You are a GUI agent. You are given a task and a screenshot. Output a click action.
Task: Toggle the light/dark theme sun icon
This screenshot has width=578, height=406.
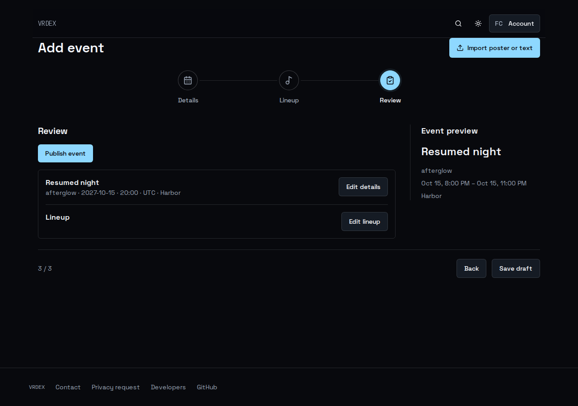click(478, 23)
